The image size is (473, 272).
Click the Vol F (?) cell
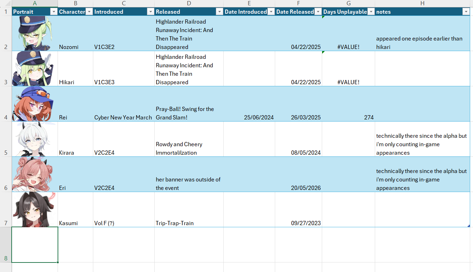point(124,210)
